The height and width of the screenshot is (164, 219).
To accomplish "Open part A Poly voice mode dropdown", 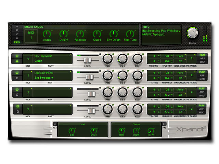I will point(180,56).
